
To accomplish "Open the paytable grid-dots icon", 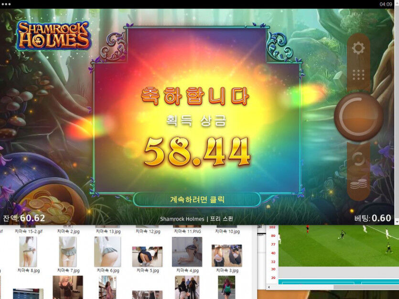I will [358, 75].
